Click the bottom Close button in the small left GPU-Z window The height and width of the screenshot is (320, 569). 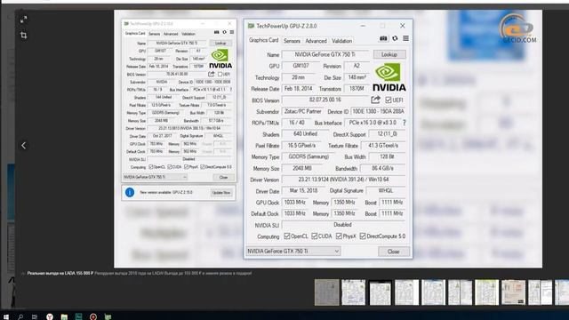pos(223,178)
